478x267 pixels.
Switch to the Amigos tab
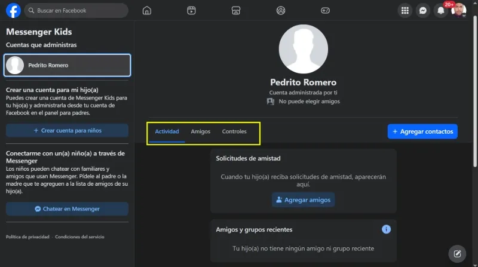200,131
